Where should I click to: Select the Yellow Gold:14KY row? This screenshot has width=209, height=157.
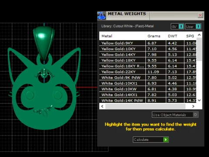148,55
